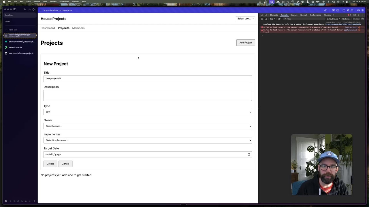Click the localhost address box in sidebar

(20, 15)
